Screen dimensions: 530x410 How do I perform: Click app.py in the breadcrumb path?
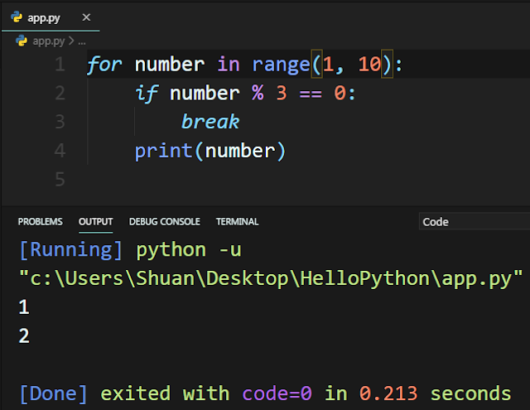tap(49, 41)
